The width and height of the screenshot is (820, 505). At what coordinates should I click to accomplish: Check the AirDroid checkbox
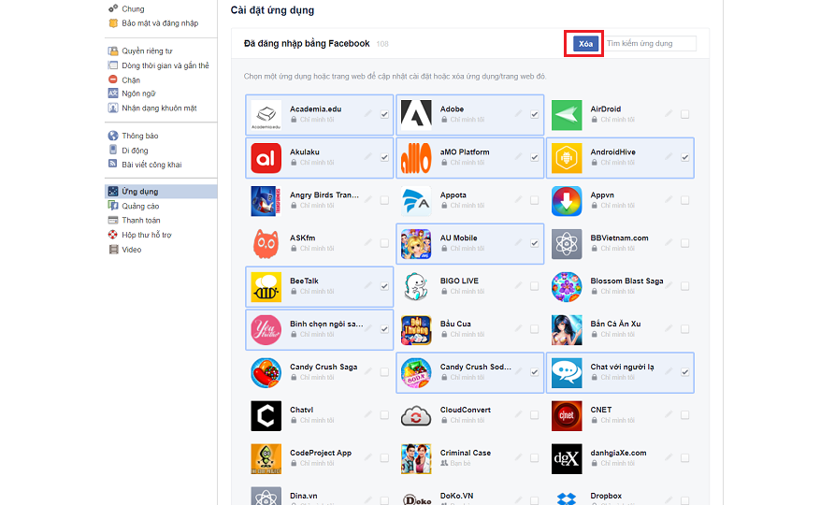point(684,114)
